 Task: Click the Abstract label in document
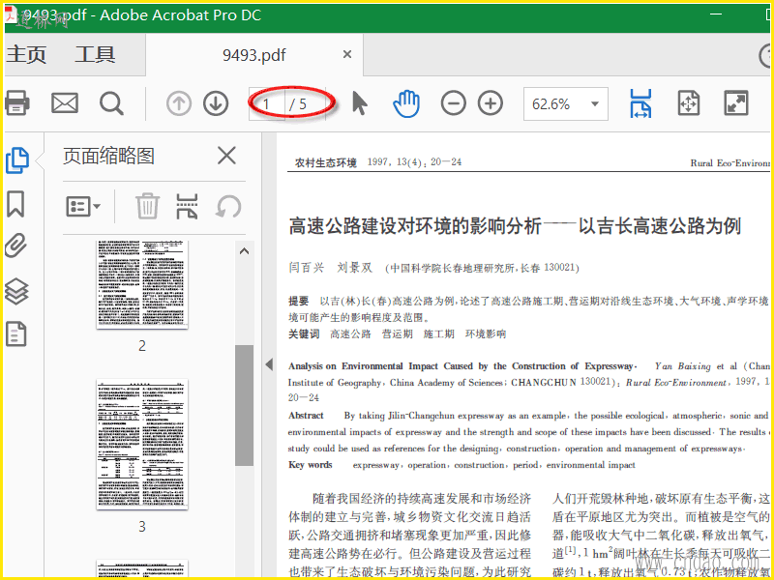click(x=306, y=416)
